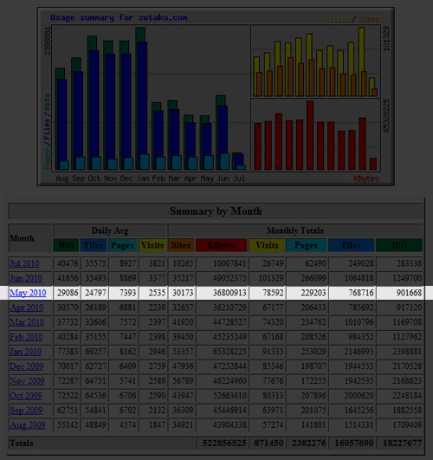
Task: Click the chart title Usage summary for zotaku.com
Action: [x=119, y=17]
